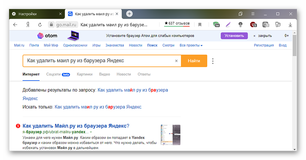
Task: Open the Знакомства link
Action: tap(115, 45)
